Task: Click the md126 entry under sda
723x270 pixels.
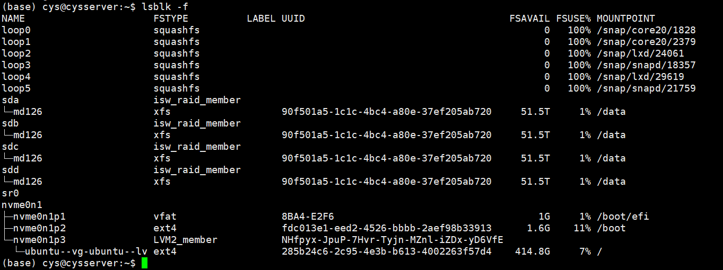Action: tap(28, 112)
